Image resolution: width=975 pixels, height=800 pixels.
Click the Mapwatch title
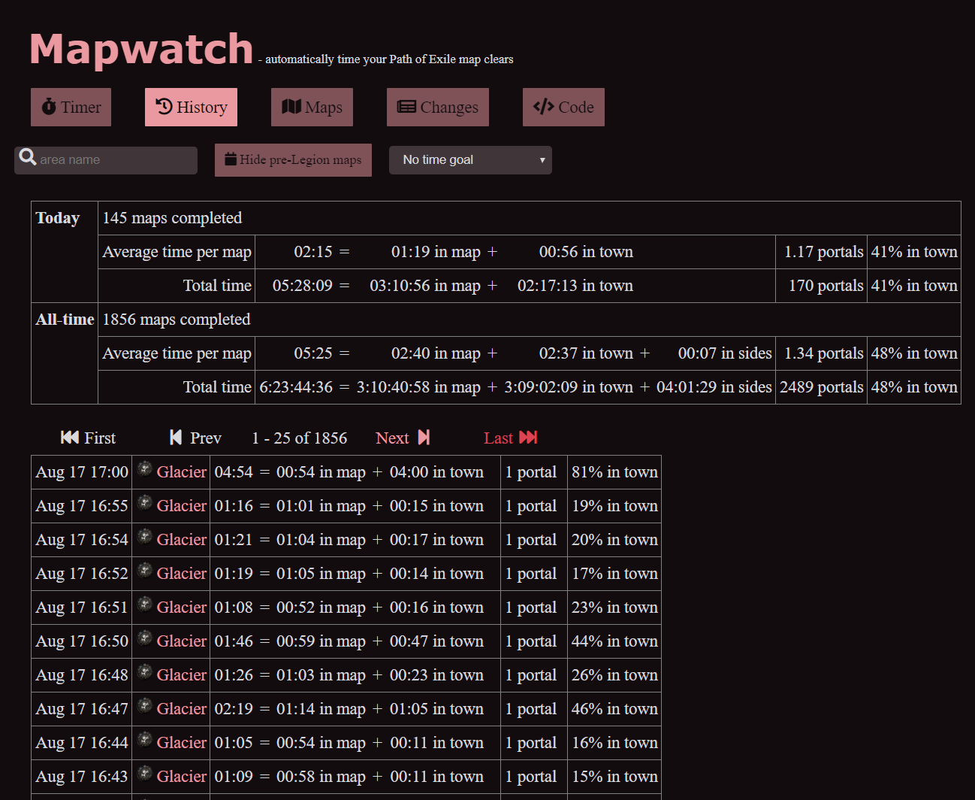141,50
